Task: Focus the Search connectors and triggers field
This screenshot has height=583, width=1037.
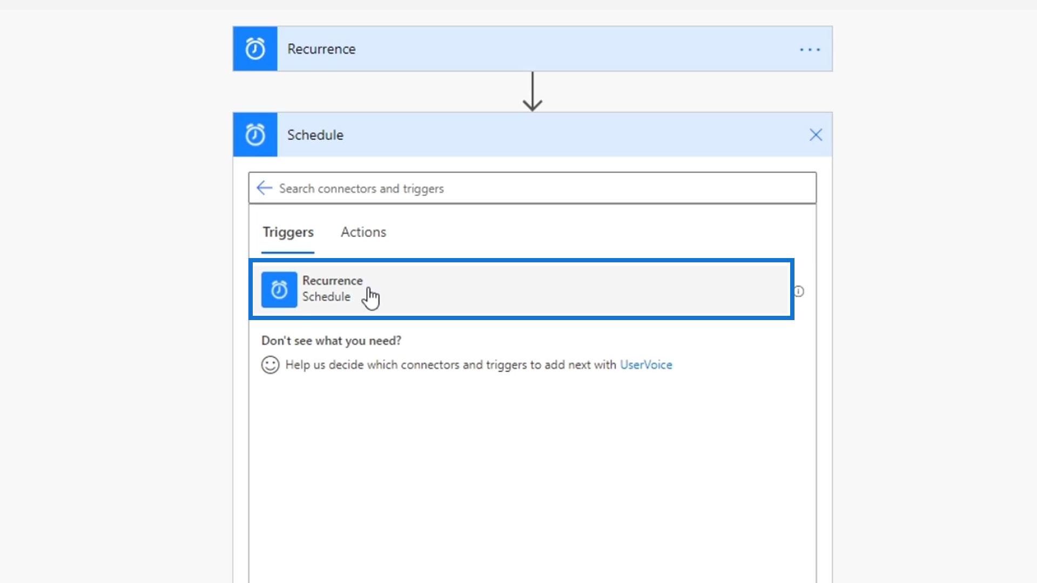Action: click(x=540, y=188)
